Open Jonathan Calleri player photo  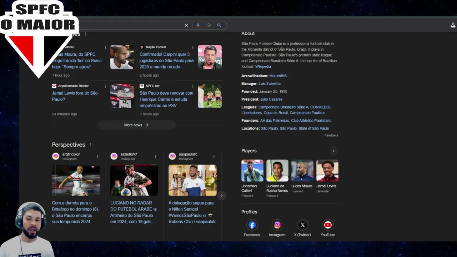point(252,171)
